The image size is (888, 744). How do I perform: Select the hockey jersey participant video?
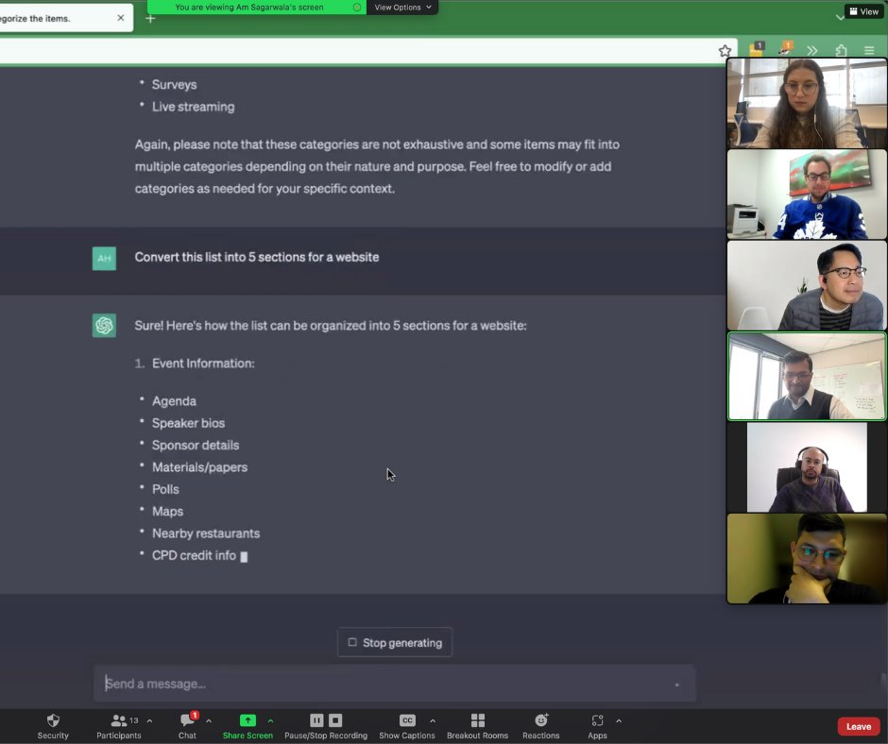click(x=807, y=194)
